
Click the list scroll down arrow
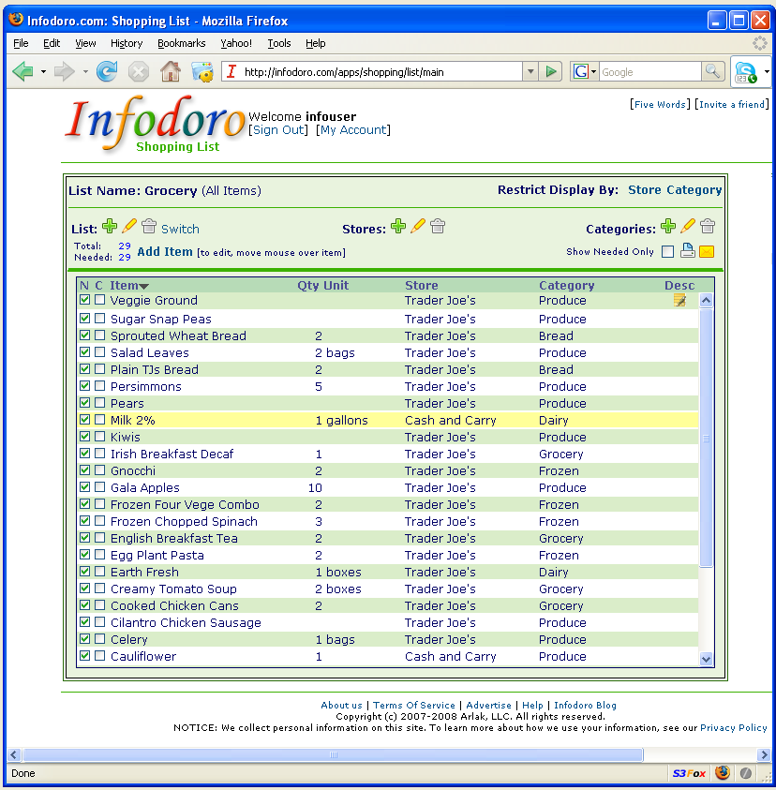(x=706, y=659)
